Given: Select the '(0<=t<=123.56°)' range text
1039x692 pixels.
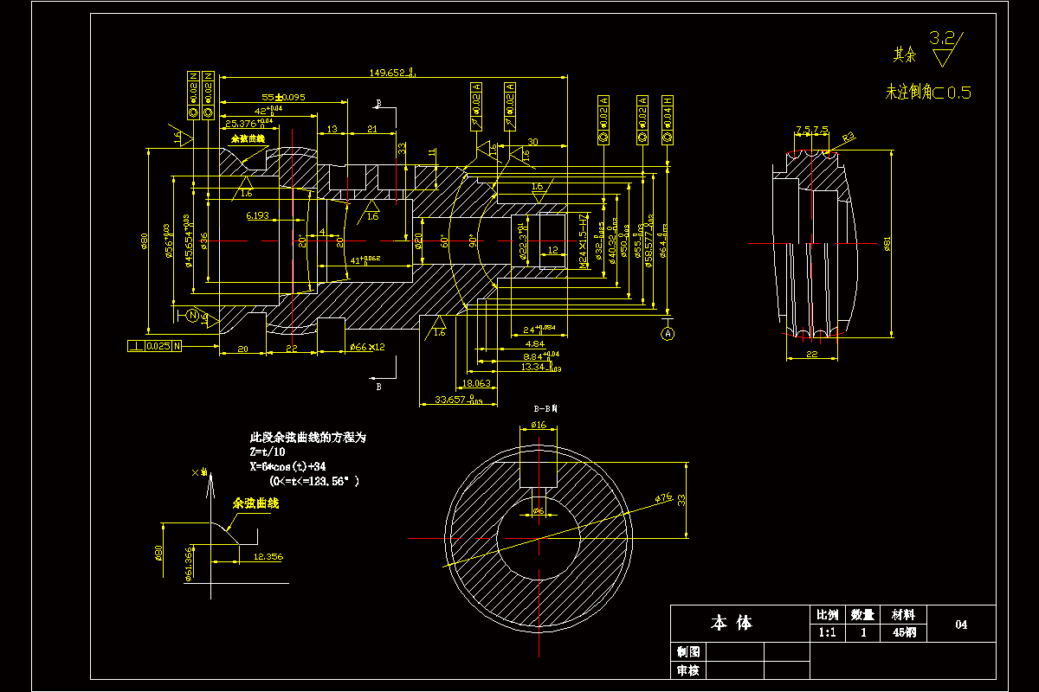Looking at the screenshot, I should [314, 480].
